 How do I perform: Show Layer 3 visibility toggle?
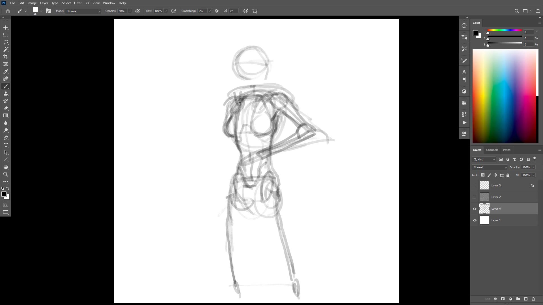point(475,186)
